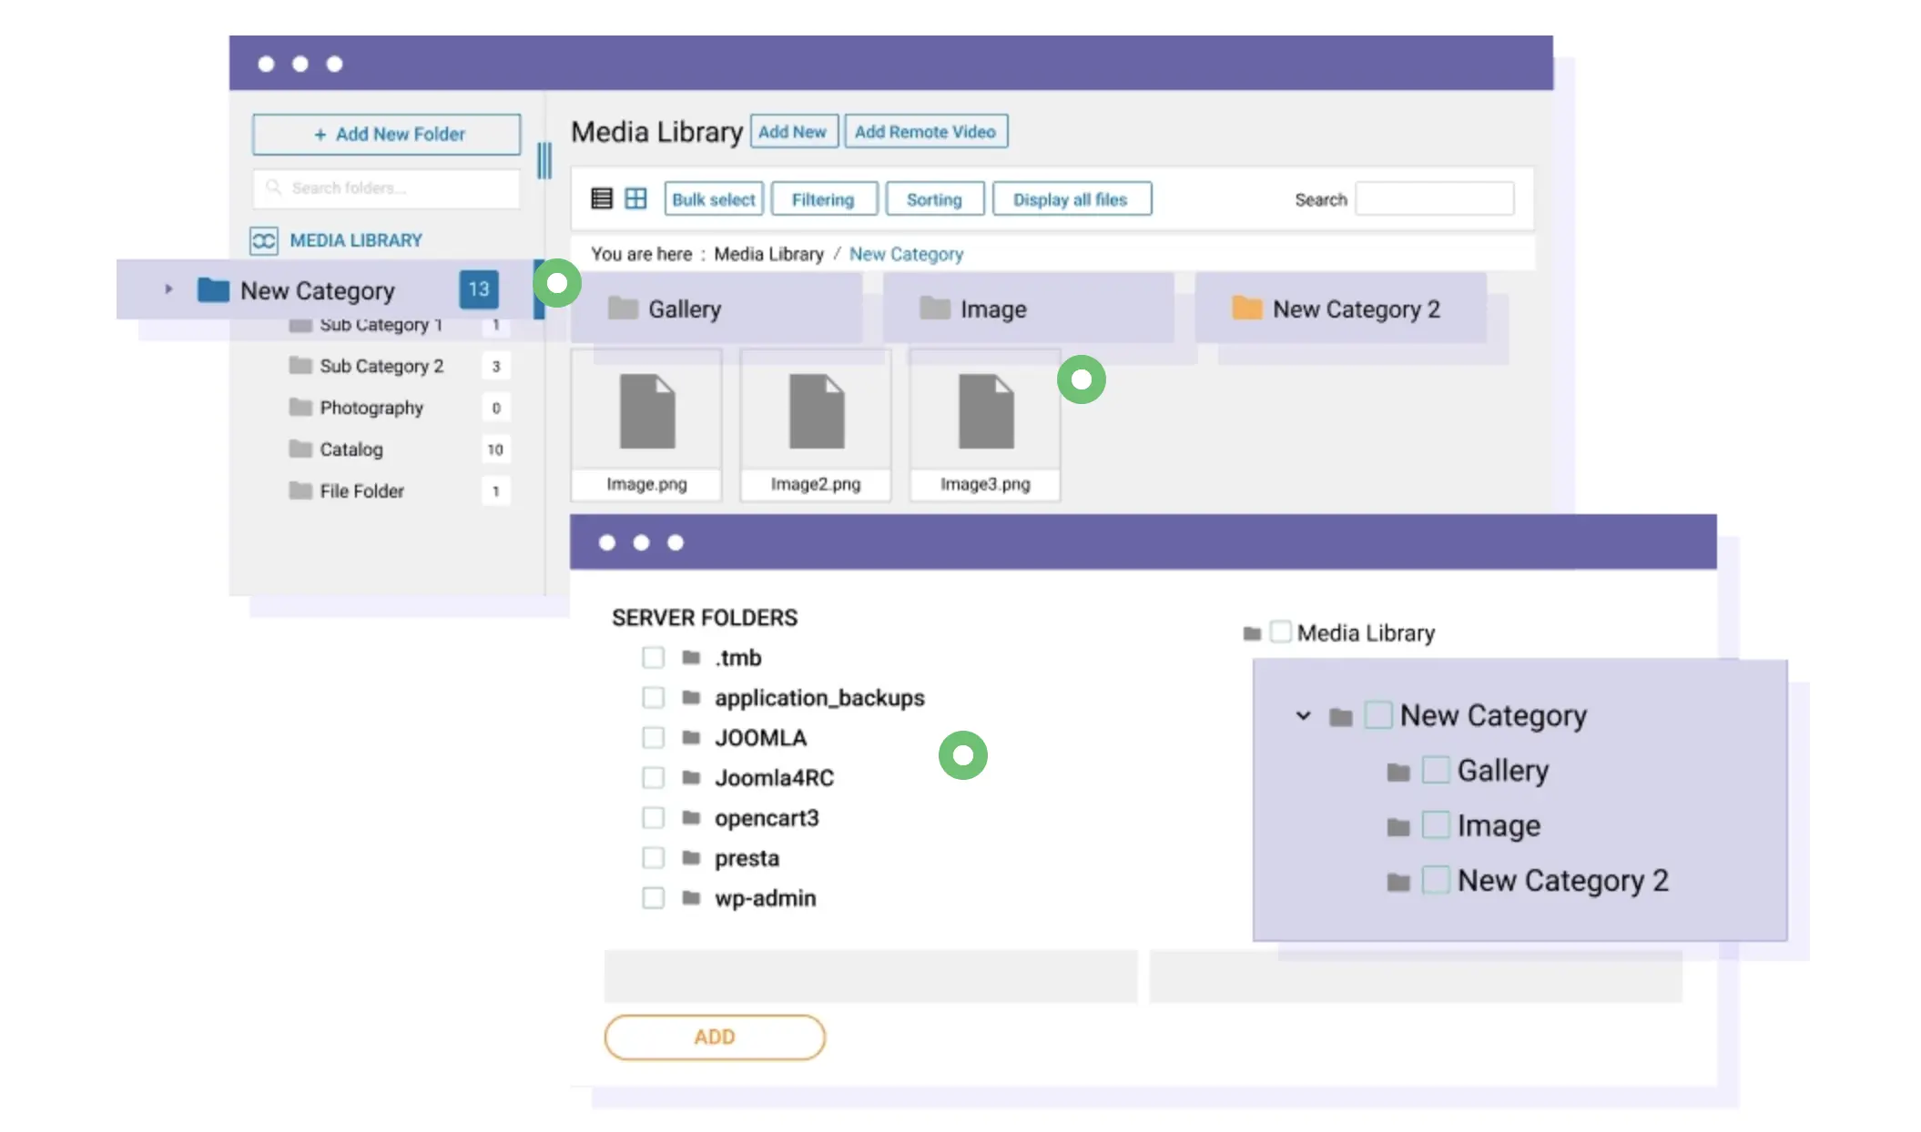Click the grid view icon in Media Library

coord(634,198)
